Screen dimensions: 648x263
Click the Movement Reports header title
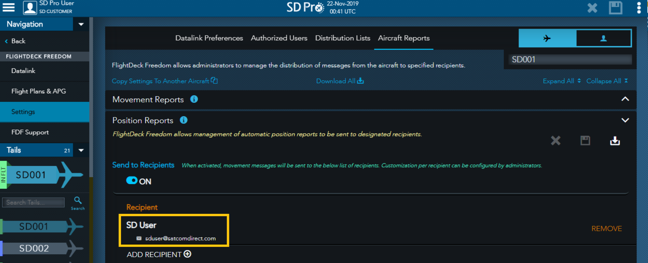click(148, 99)
